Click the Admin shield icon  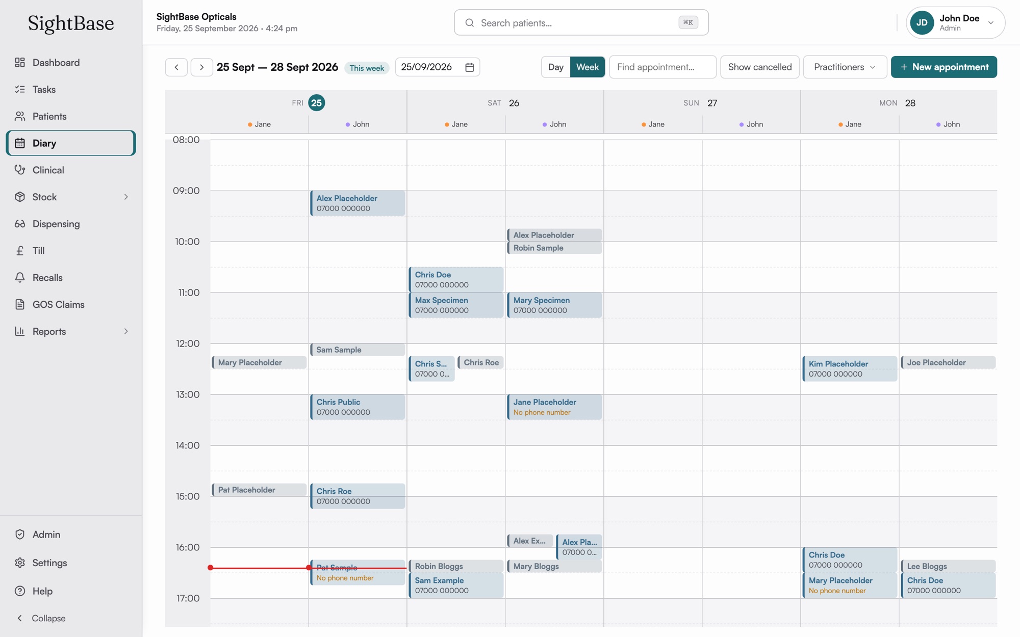[20, 534]
